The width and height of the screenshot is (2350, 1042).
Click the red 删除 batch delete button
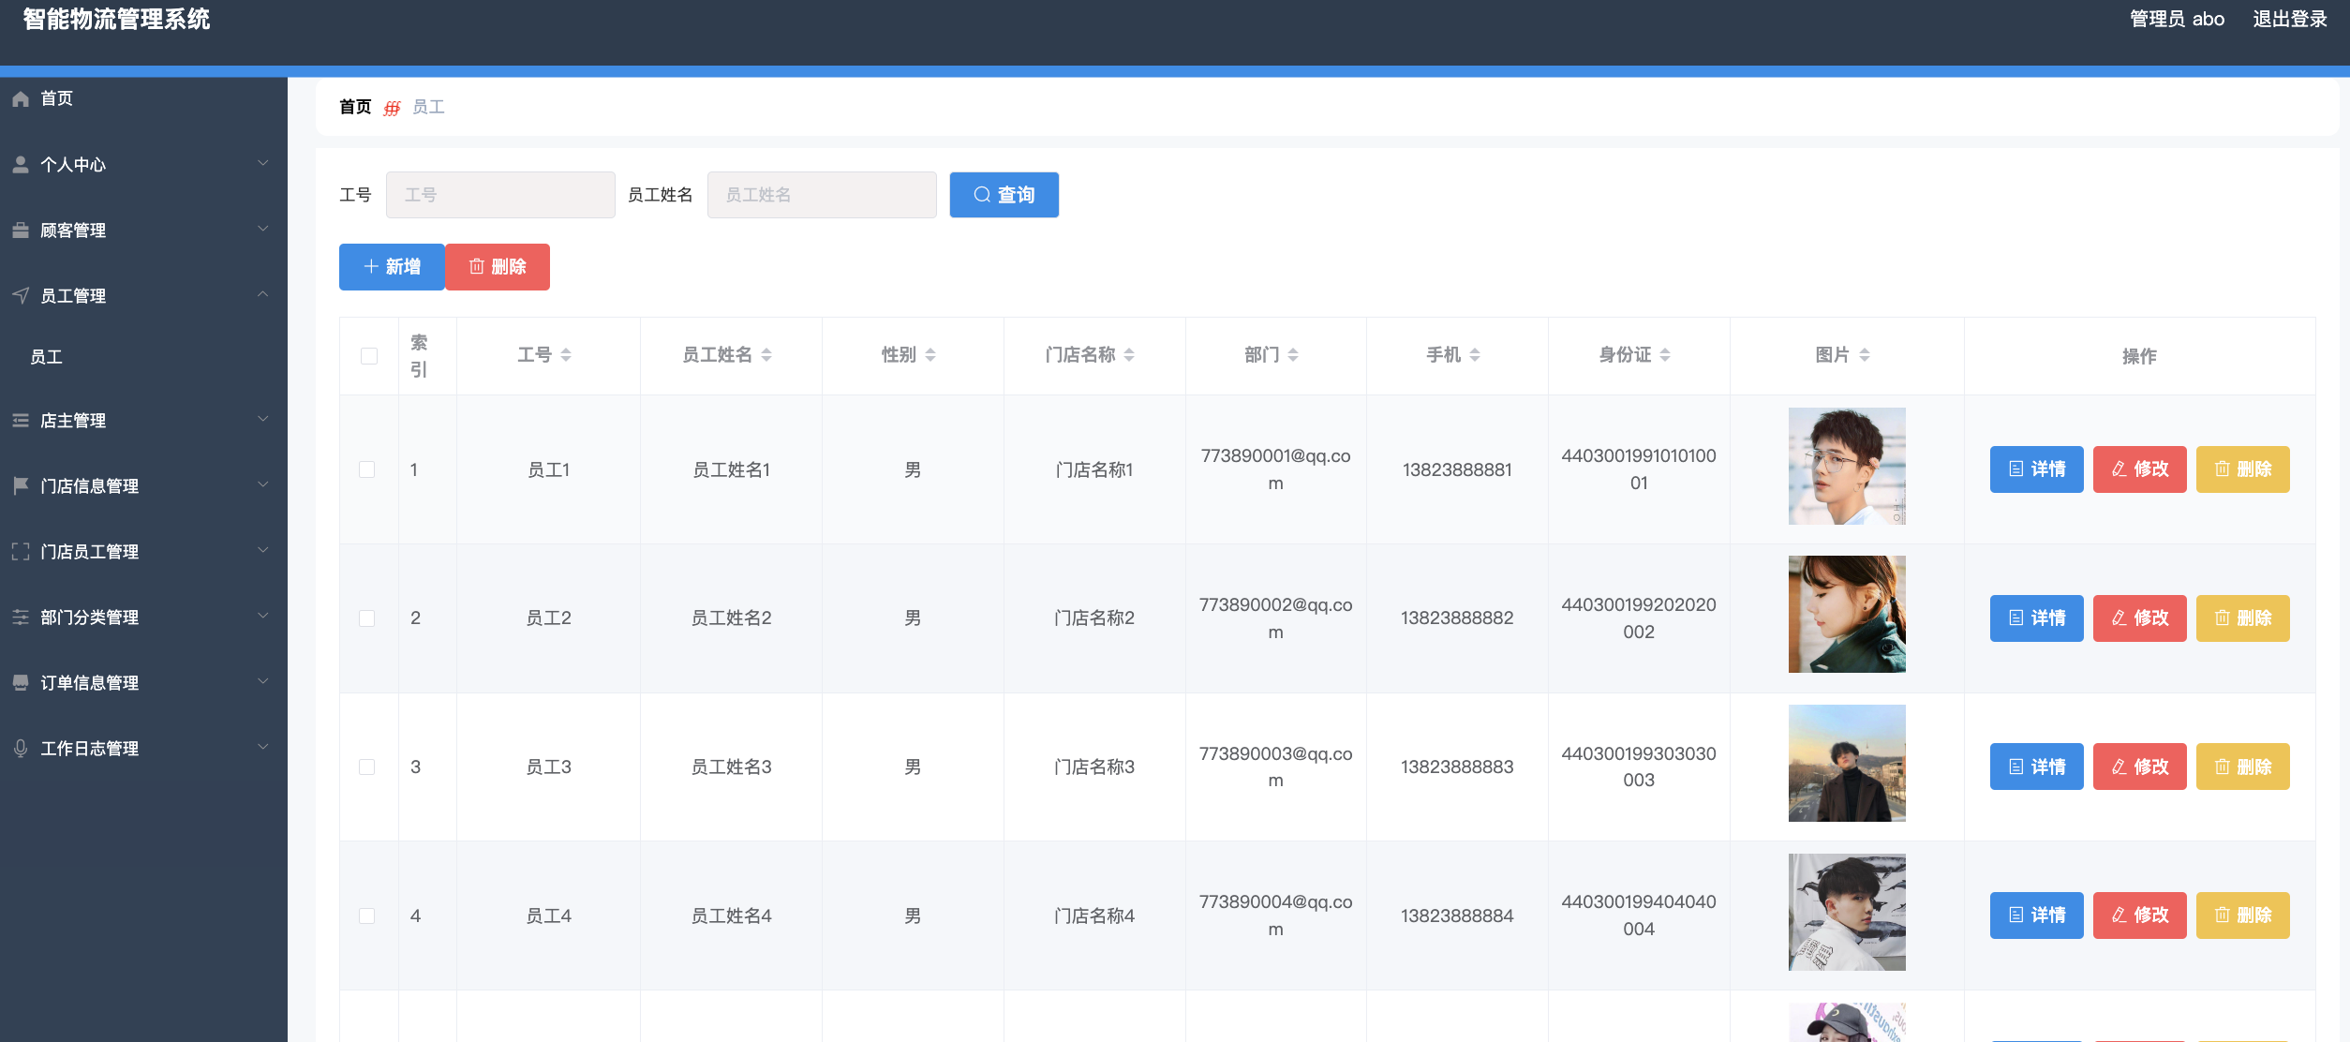498,267
